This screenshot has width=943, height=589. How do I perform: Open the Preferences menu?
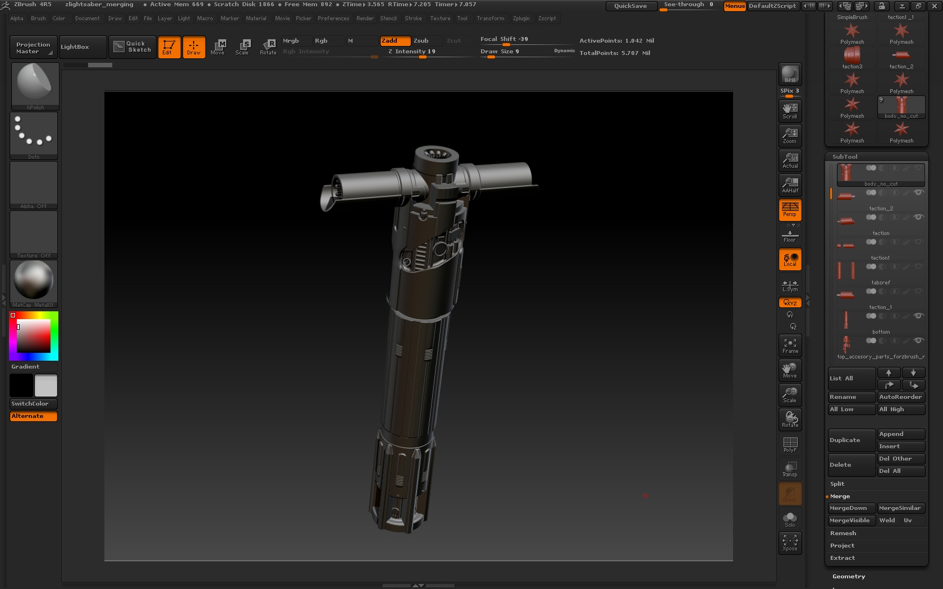(333, 19)
